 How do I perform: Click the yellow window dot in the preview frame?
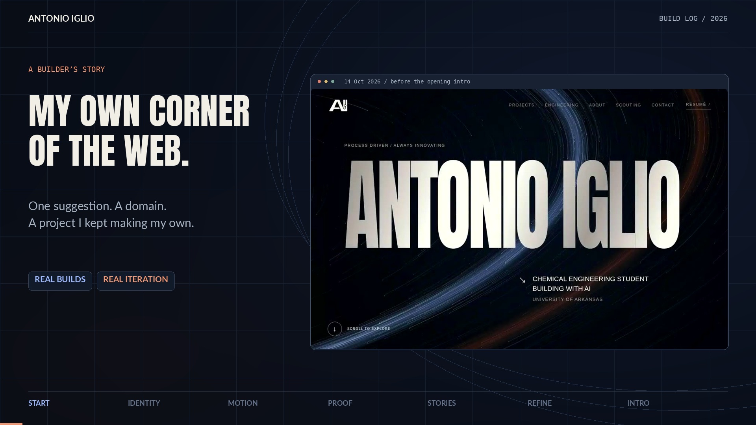[x=326, y=81]
